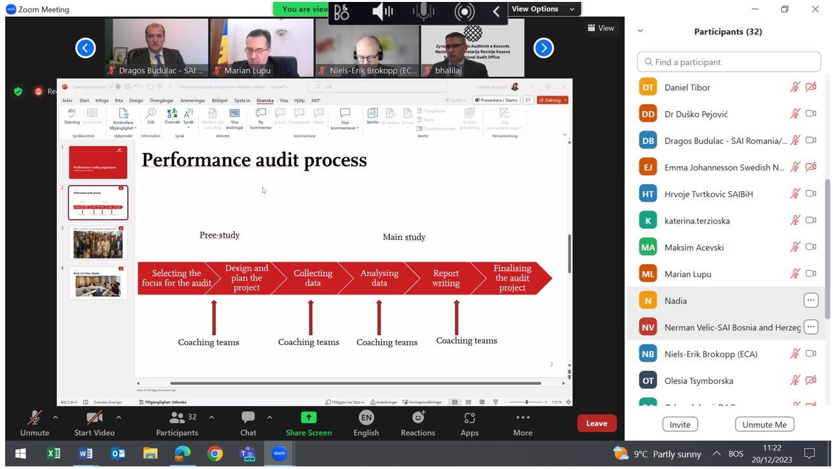Switch to the Animeringar ribbon tab
This screenshot has height=469, width=833.
pos(192,100)
